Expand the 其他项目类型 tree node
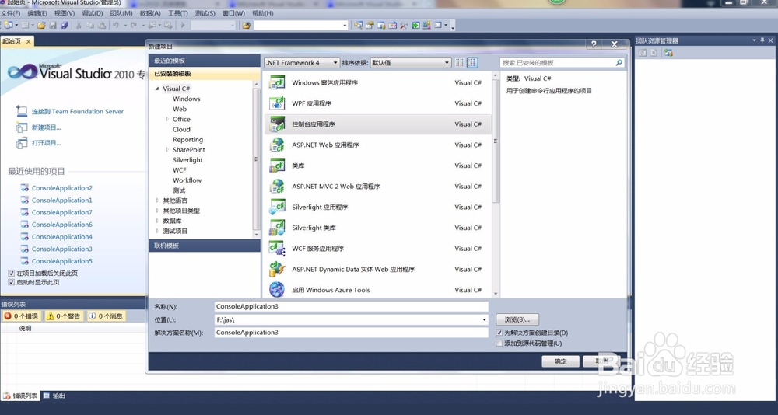Viewport: 778px width, 415px height. pyautogui.click(x=158, y=211)
